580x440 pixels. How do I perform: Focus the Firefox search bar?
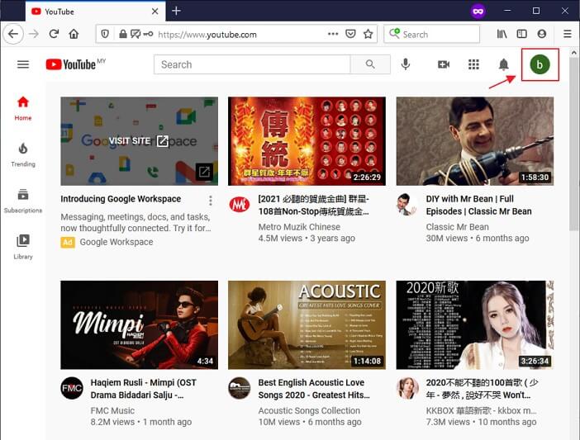431,34
